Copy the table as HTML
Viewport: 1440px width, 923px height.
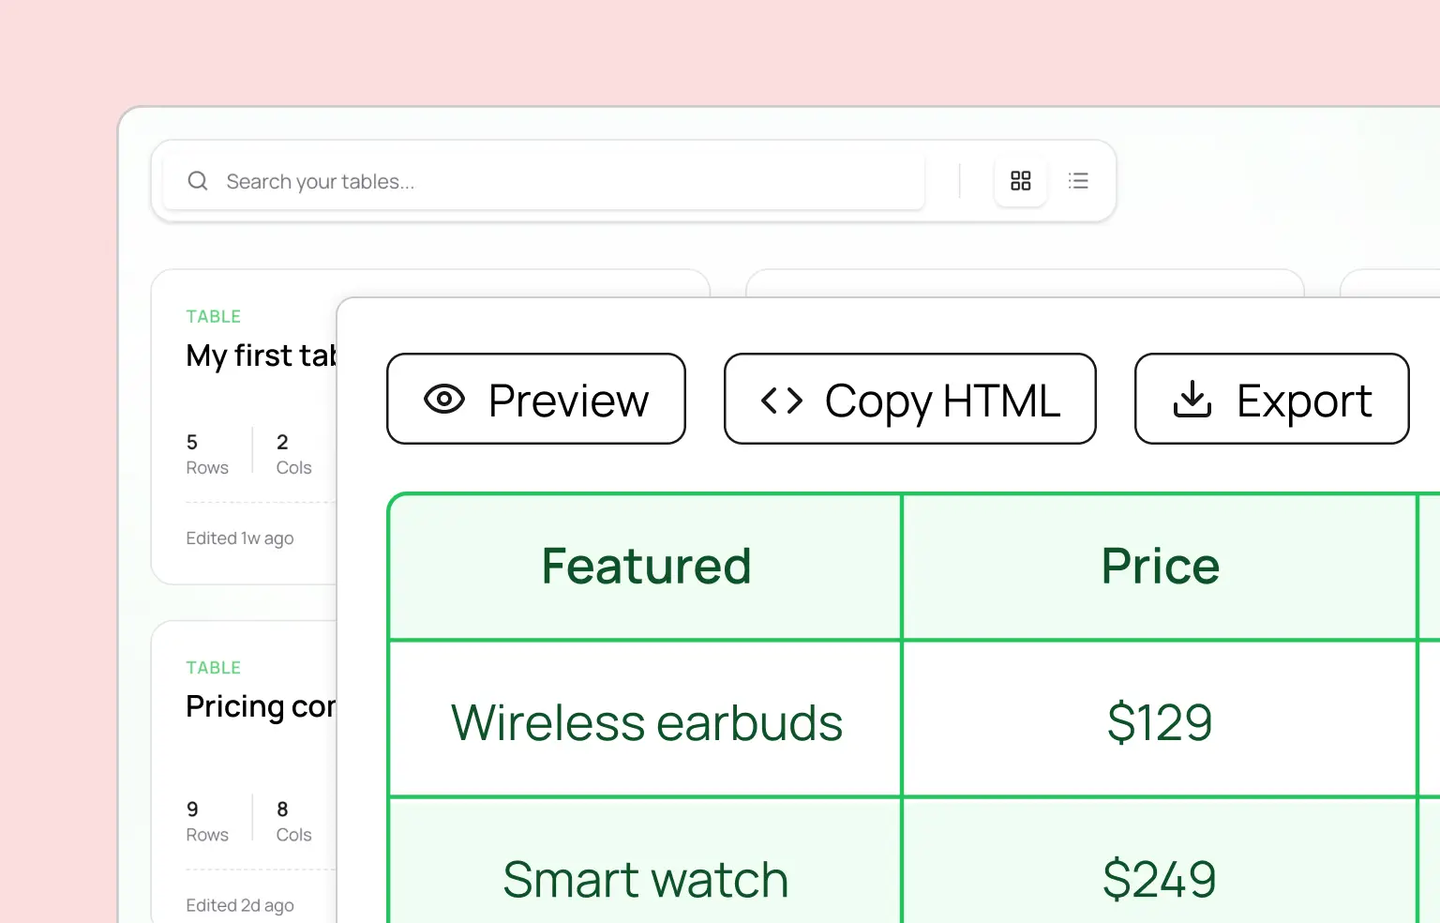tap(909, 399)
